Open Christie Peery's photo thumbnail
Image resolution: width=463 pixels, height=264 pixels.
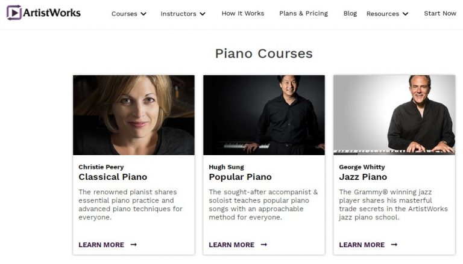134,115
